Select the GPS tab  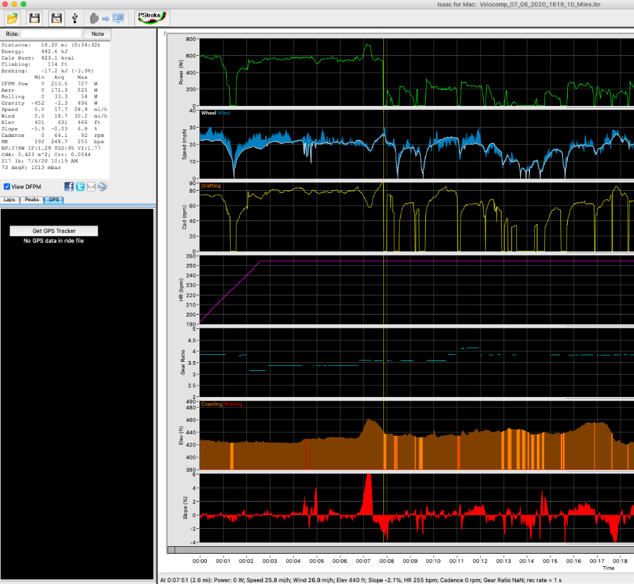tap(54, 200)
